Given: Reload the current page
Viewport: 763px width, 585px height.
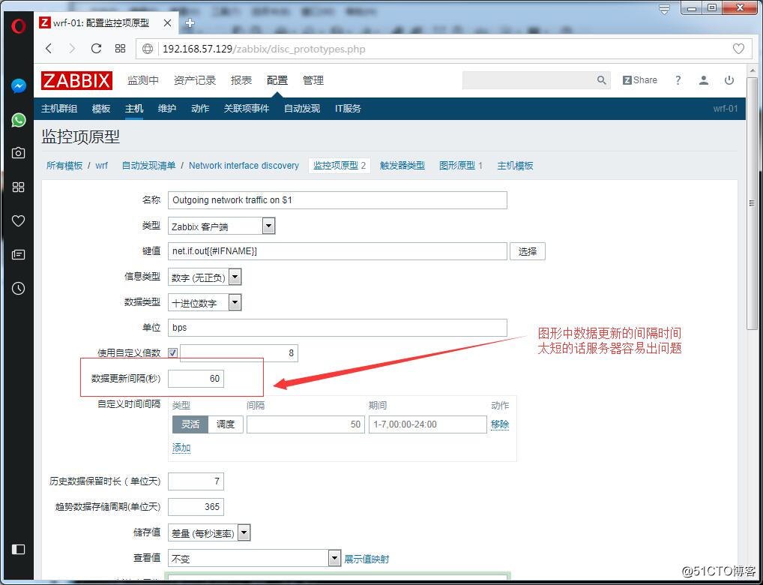Looking at the screenshot, I should click(97, 48).
